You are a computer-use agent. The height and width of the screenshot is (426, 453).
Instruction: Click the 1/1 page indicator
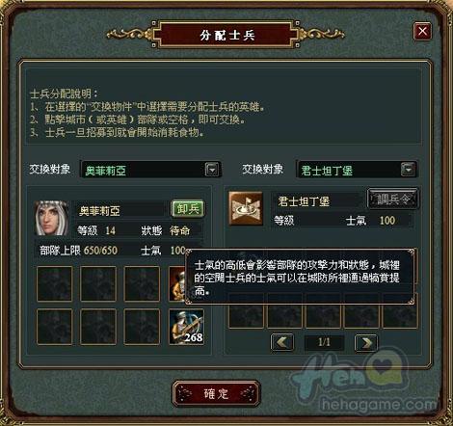[324, 342]
